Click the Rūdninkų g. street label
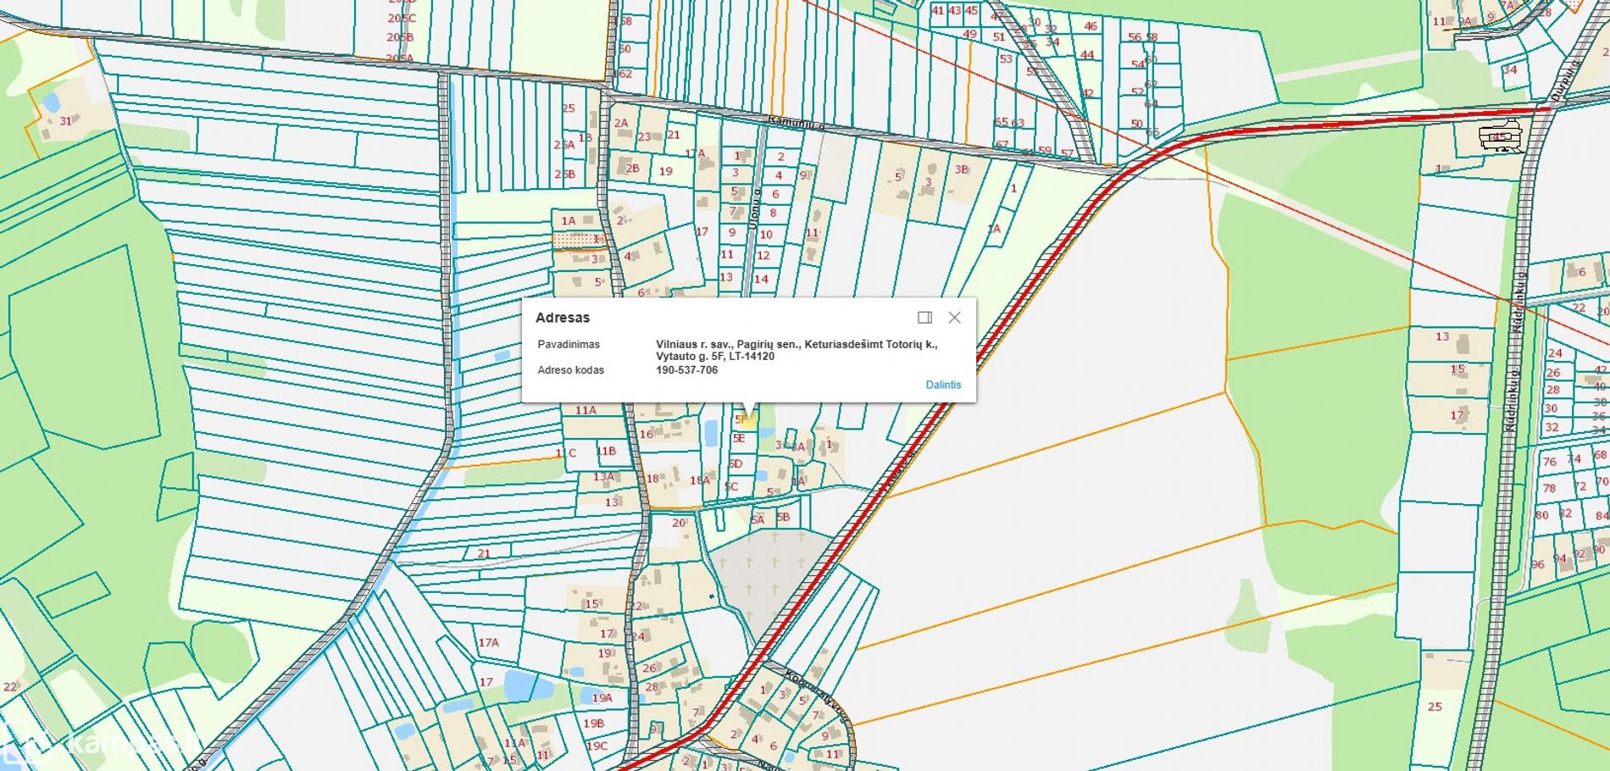The image size is (1610, 771). (1513, 398)
